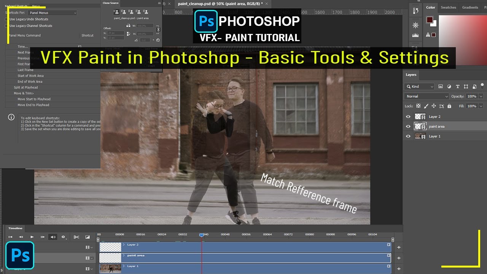
Task: Select the Clone Source tab
Action: [x=111, y=3]
